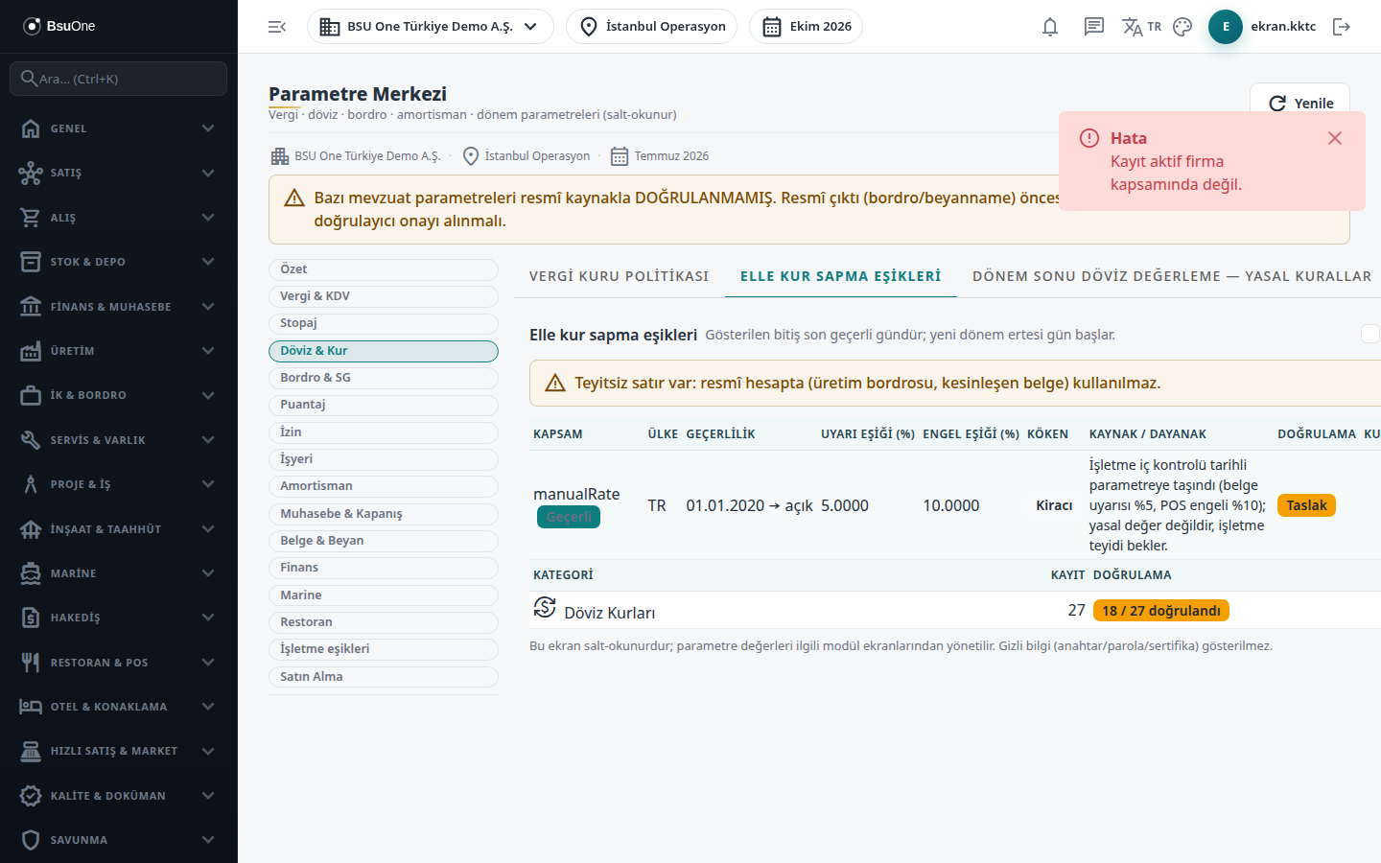Click the Satış network icon
1381x863 pixels.
[x=31, y=173]
